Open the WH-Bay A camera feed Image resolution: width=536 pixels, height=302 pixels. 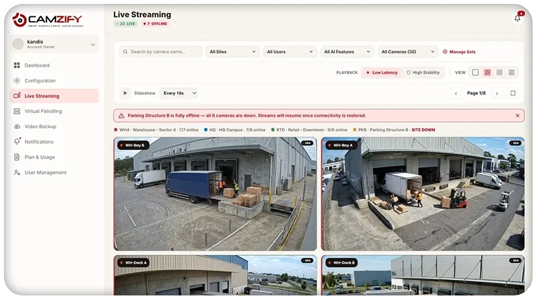[x=423, y=193]
